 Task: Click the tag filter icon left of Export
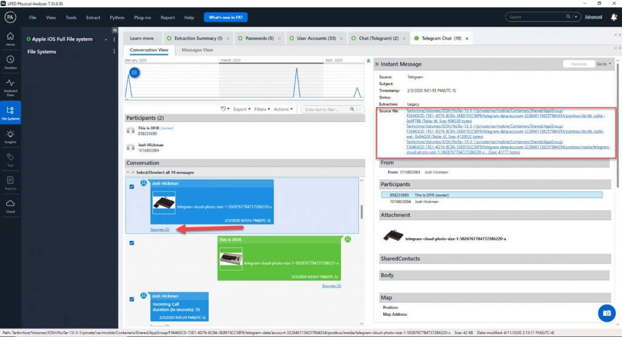[x=224, y=109]
